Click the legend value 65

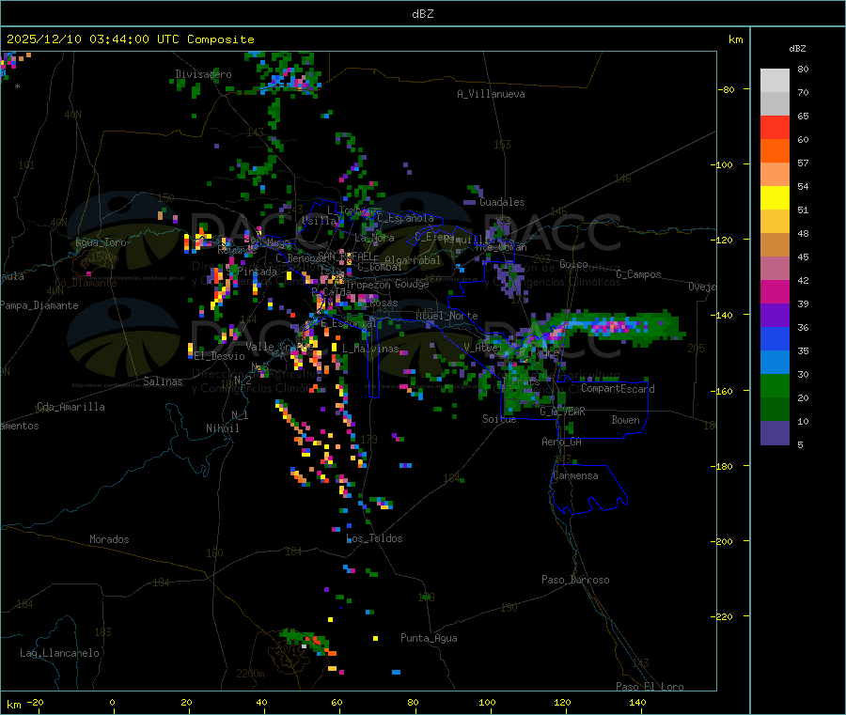(x=803, y=116)
